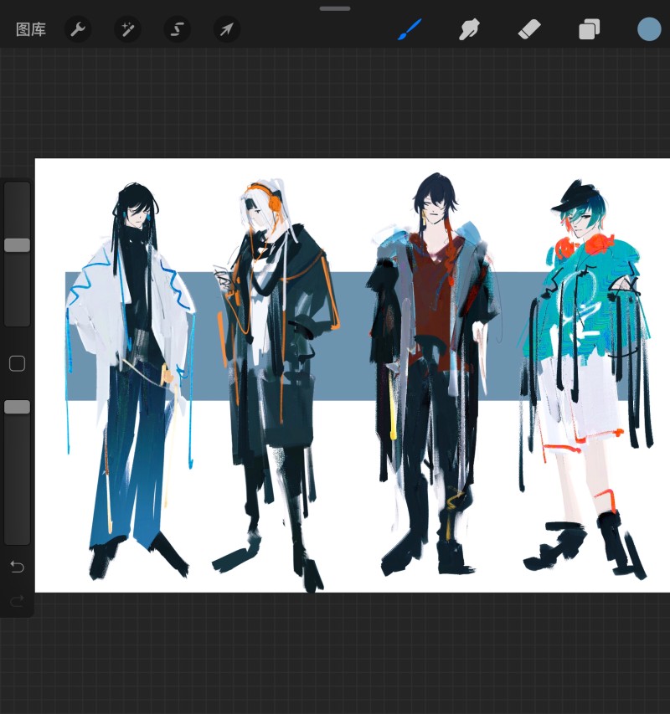Open the 图库 gallery
The width and height of the screenshot is (670, 714).
pyautogui.click(x=30, y=29)
